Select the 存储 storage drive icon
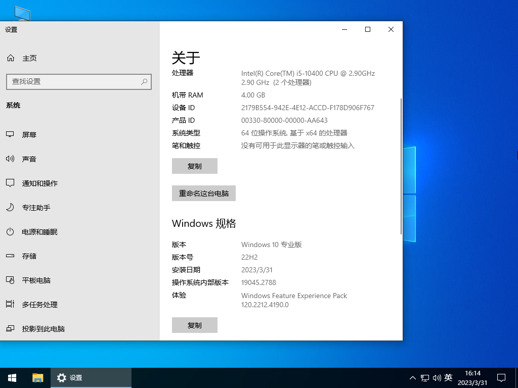The height and width of the screenshot is (388, 518). coord(10,256)
